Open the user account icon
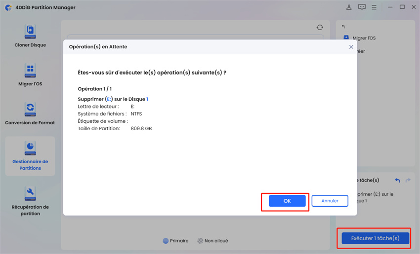 point(349,7)
